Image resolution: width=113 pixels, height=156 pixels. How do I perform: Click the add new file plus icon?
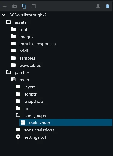(x=5, y=6)
